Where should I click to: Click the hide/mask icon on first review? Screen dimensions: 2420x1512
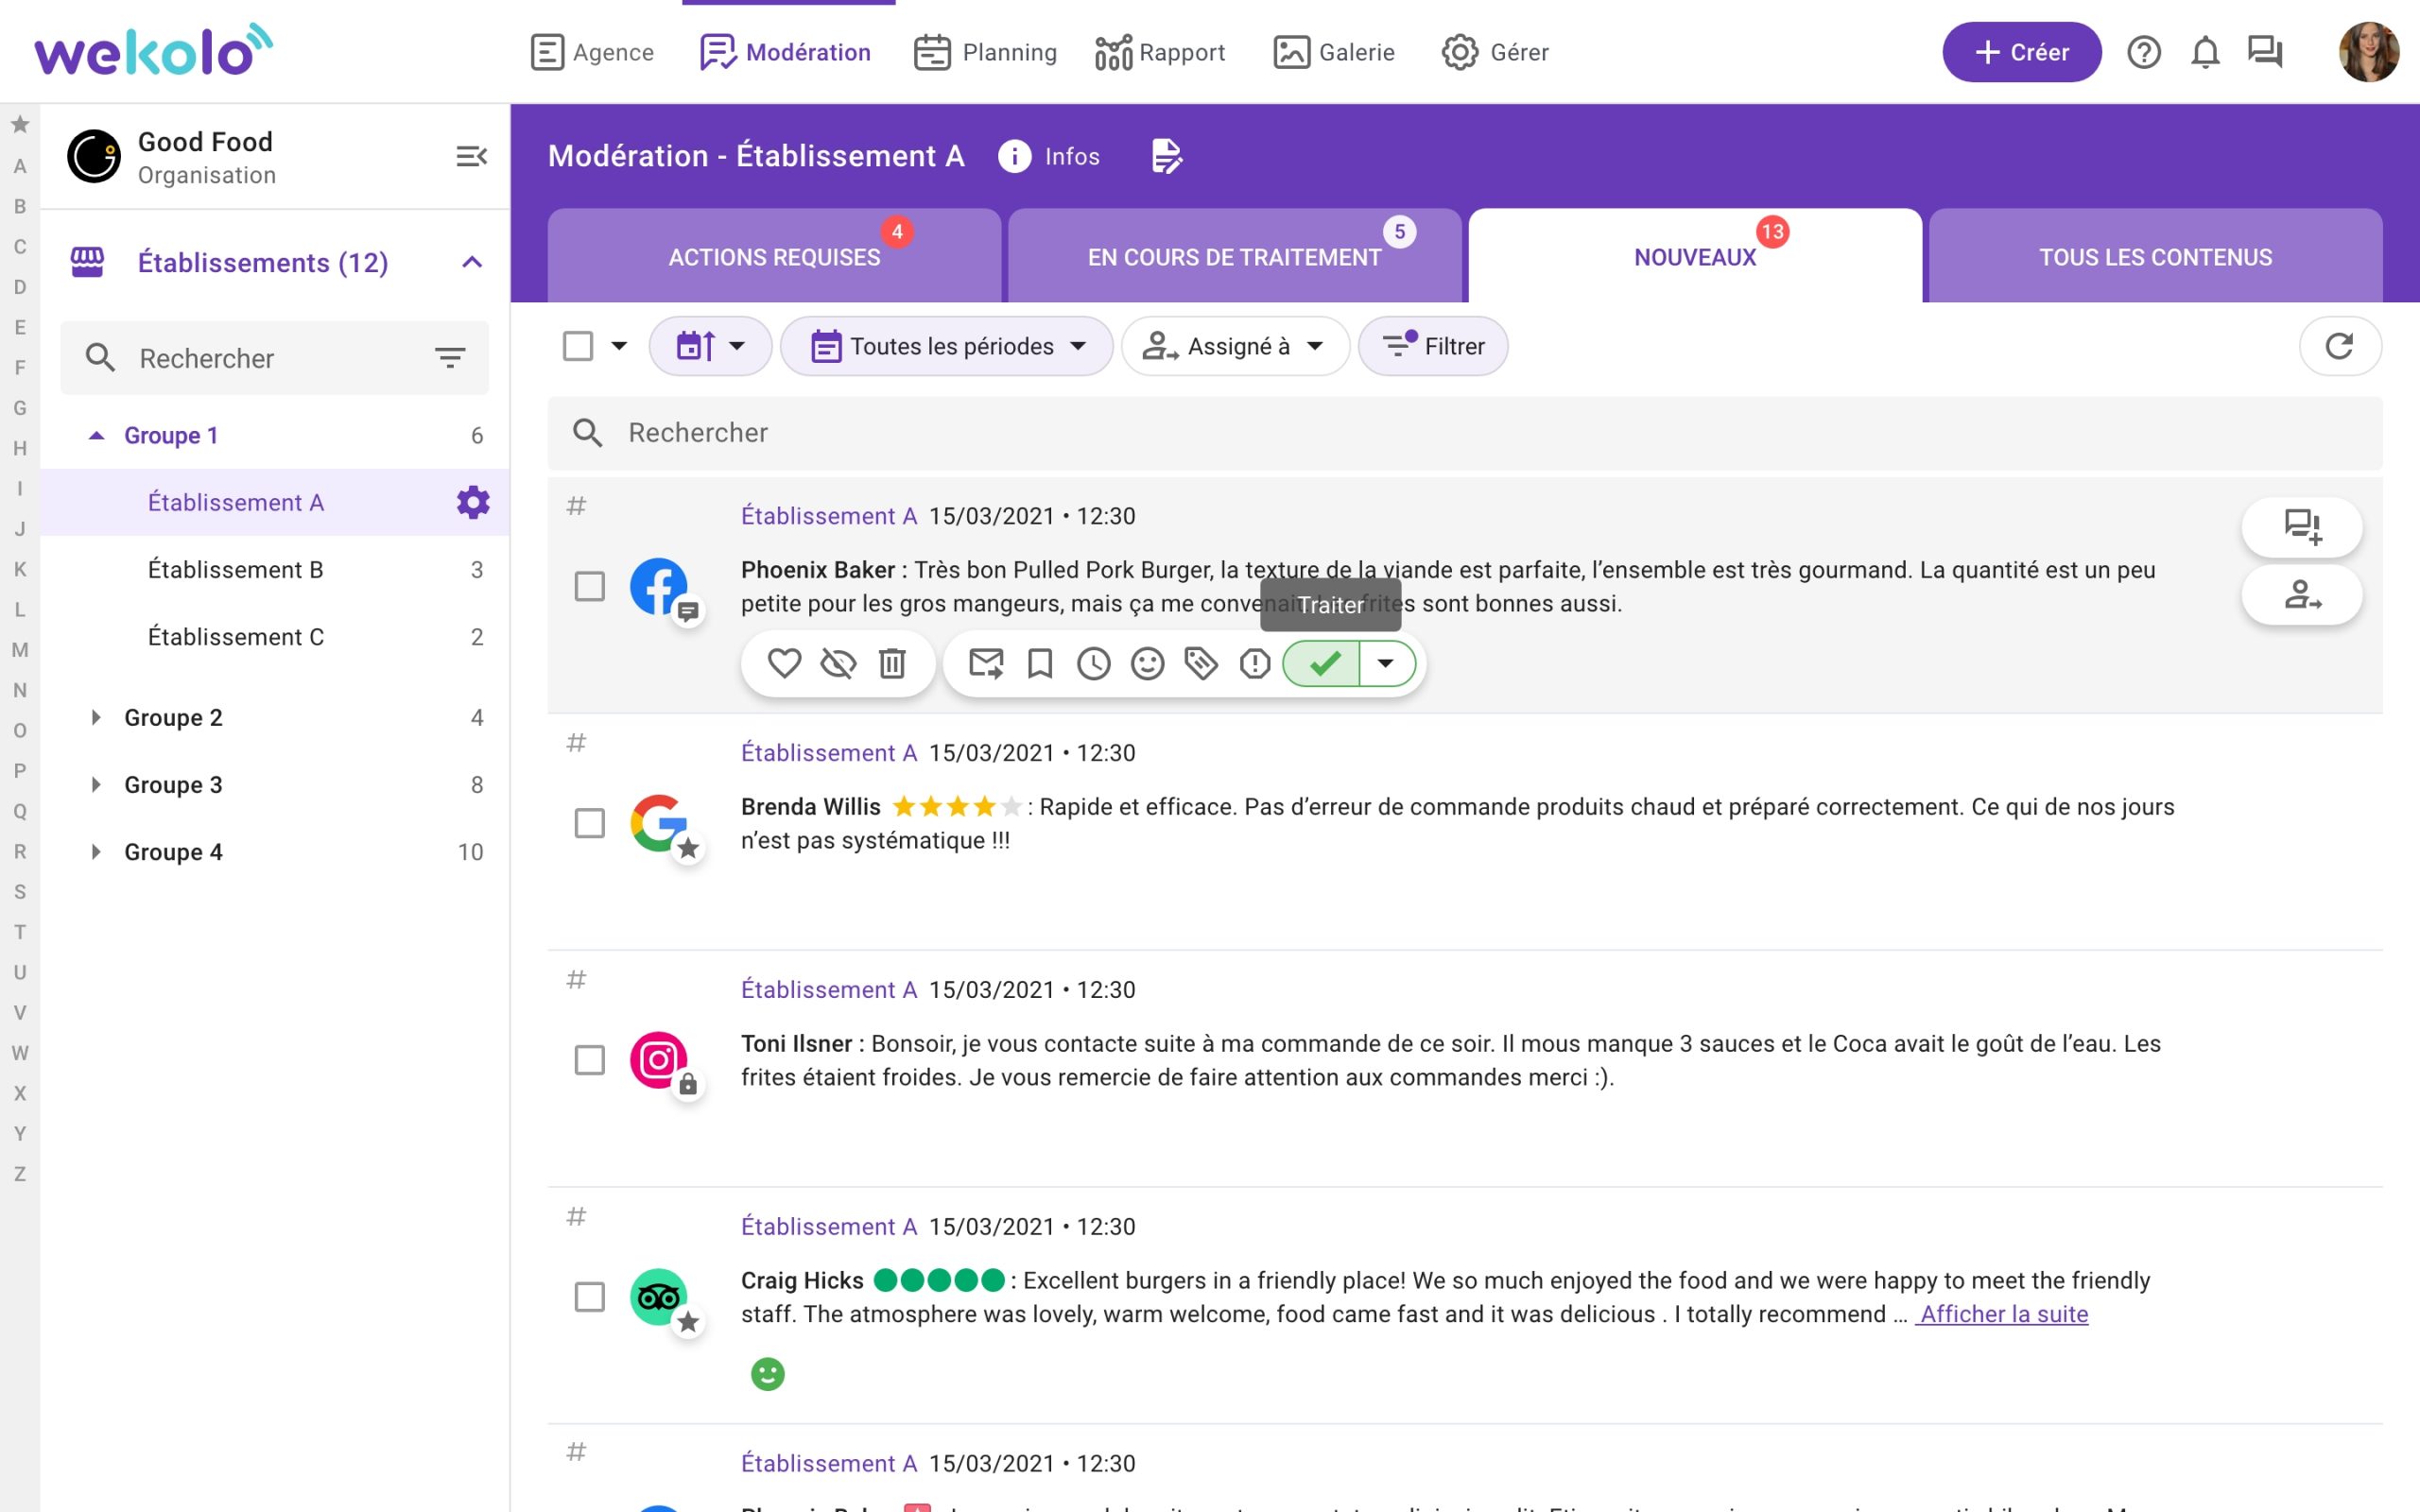click(837, 661)
